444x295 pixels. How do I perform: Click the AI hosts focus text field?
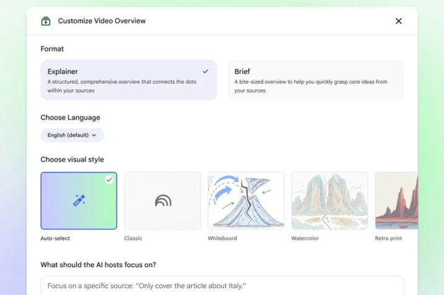[x=222, y=286]
